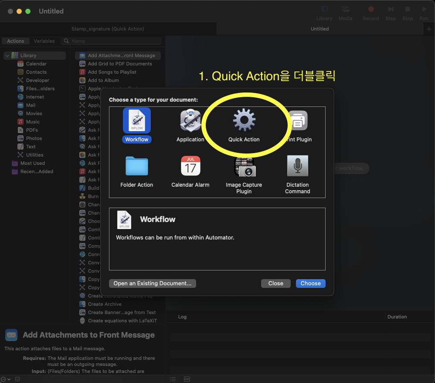435x383 pixels.
Task: Click the Choose button
Action: pos(310,283)
